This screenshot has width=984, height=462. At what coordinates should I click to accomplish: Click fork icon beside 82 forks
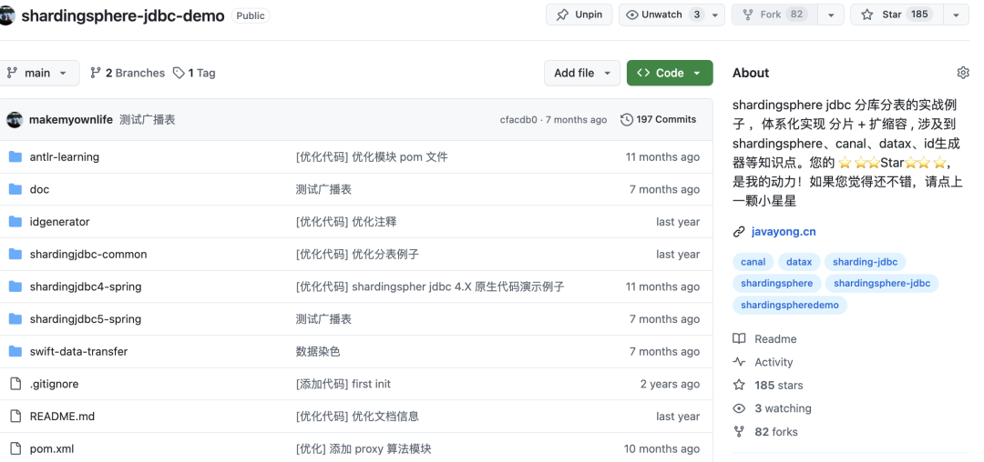click(x=739, y=431)
